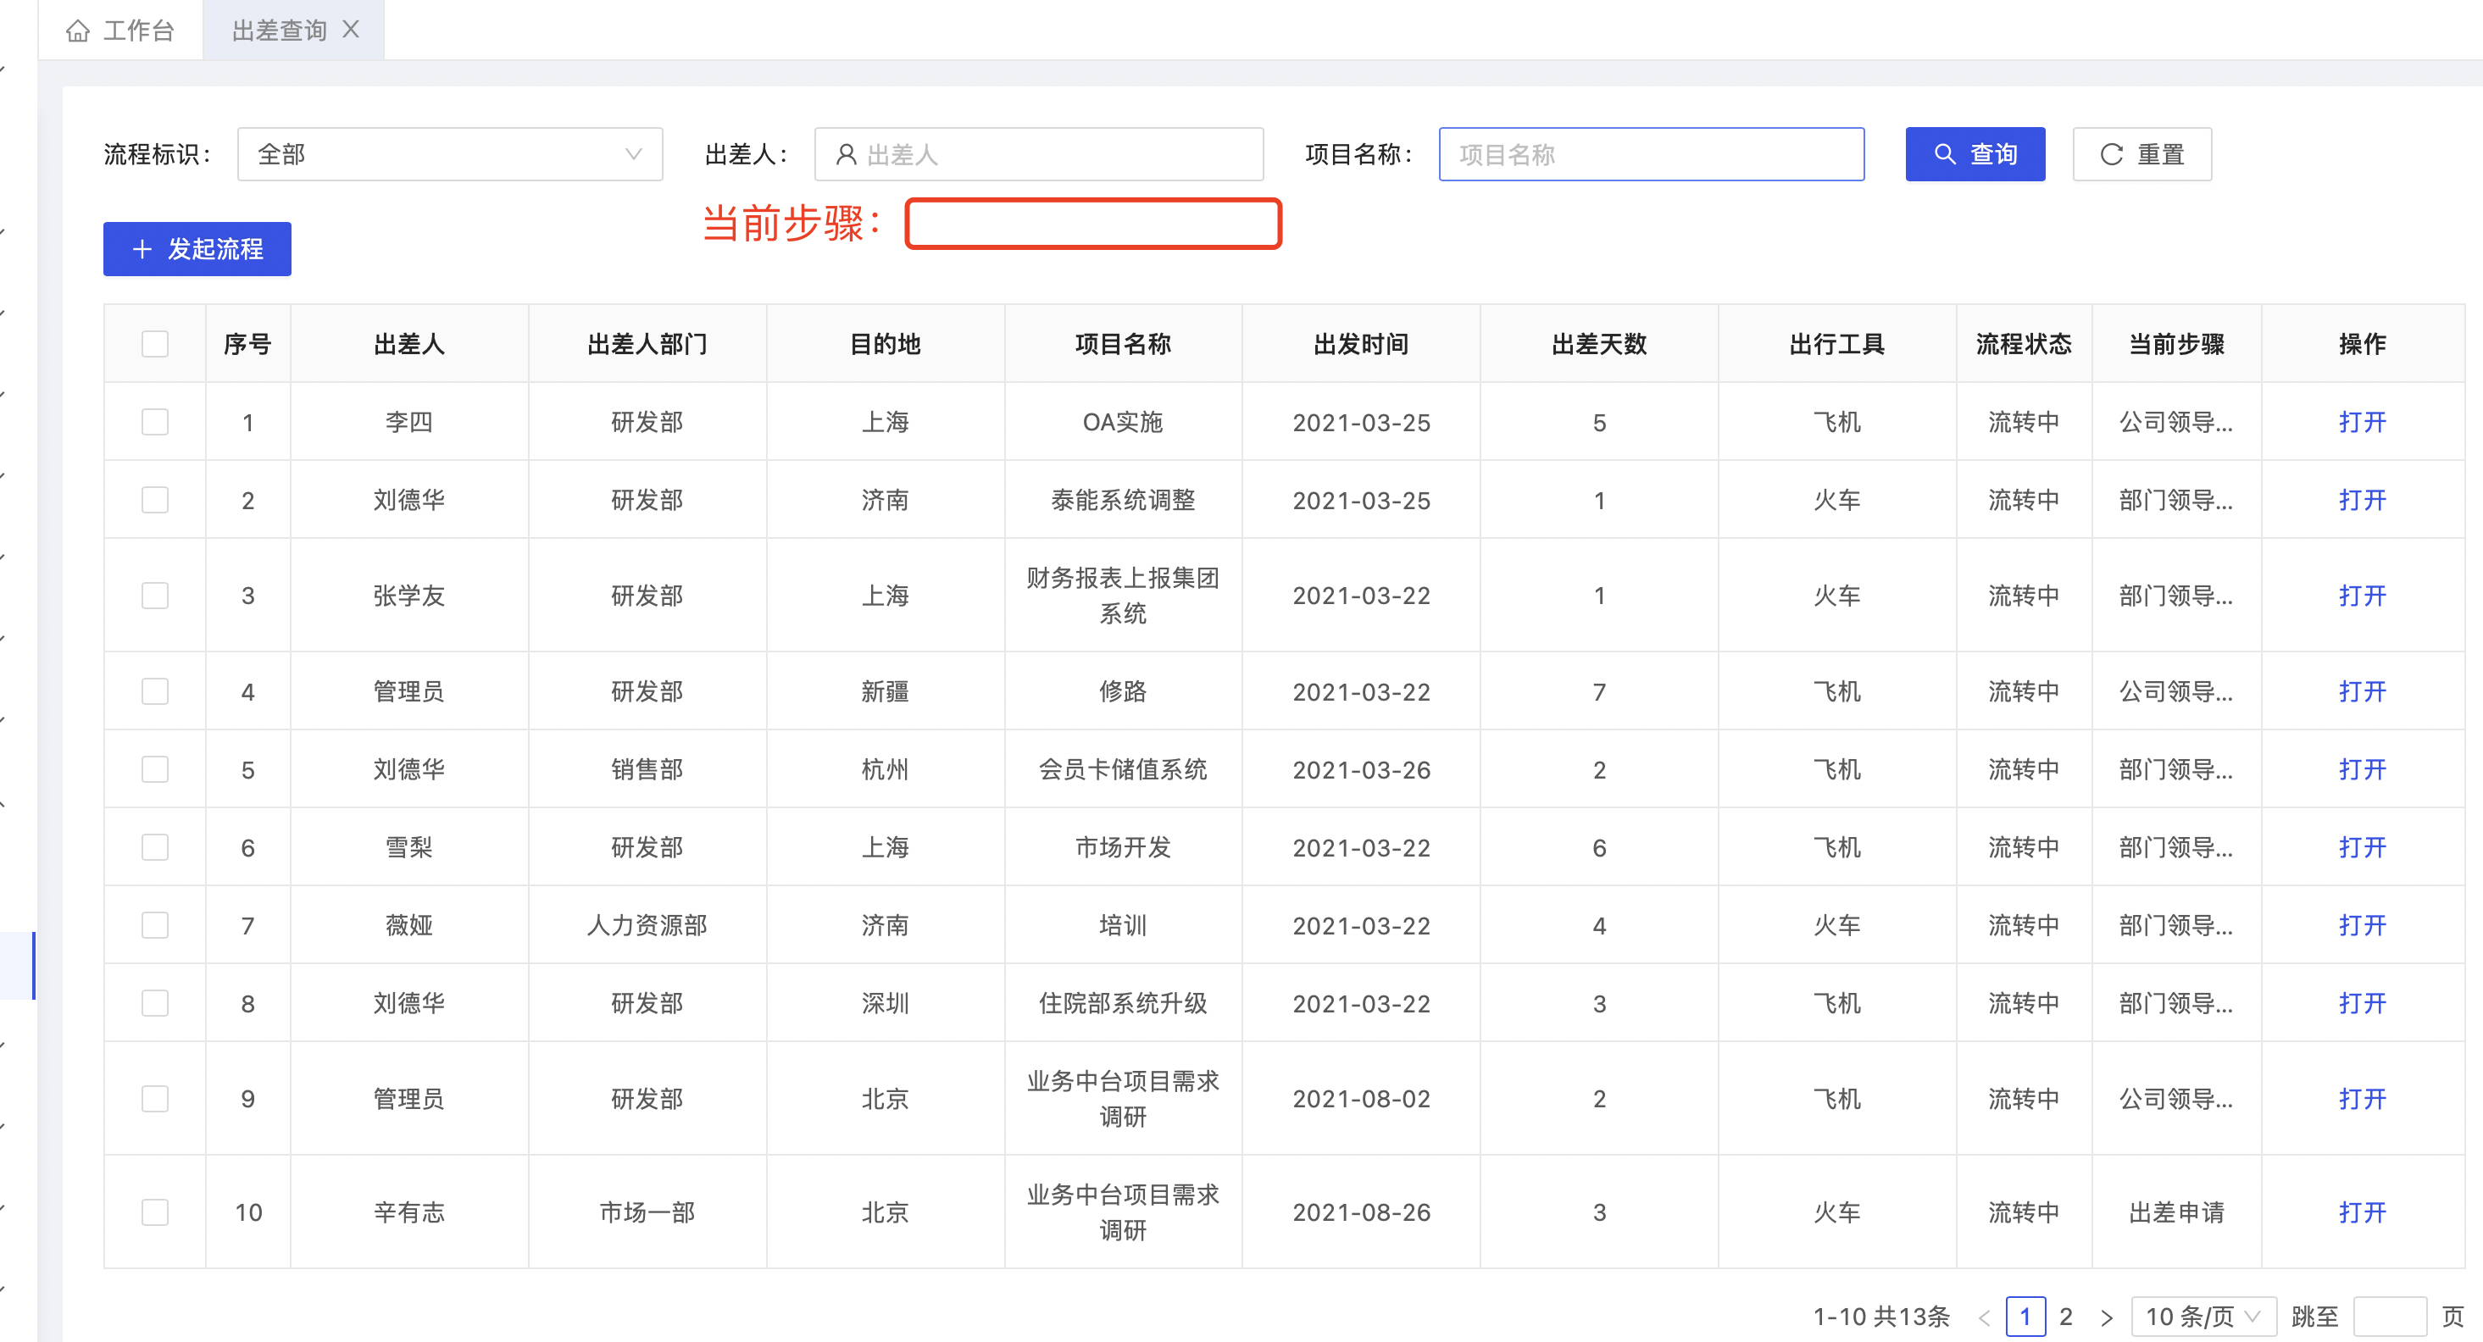Toggle the select-all checkbox in table header
The image size is (2483, 1342).
click(x=154, y=344)
